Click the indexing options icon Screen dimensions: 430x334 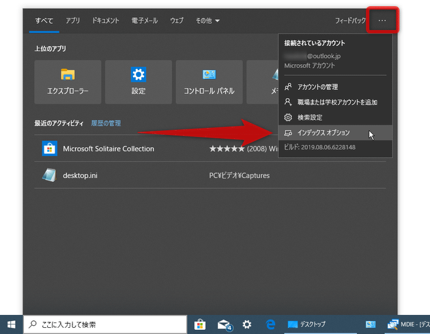coord(288,133)
